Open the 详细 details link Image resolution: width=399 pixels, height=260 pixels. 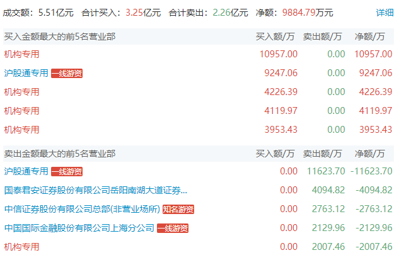(385, 13)
